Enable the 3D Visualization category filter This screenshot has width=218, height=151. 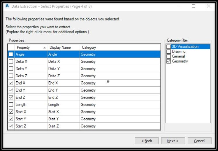[x=168, y=47]
